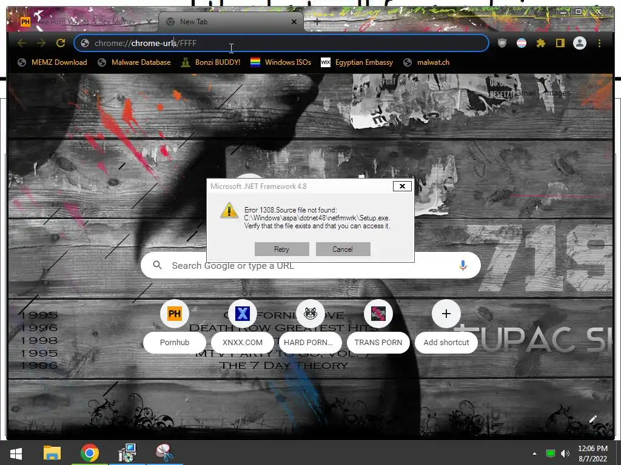Viewport: 621px width, 465px height.
Task: Toggle the side panel icon
Action: click(560, 43)
